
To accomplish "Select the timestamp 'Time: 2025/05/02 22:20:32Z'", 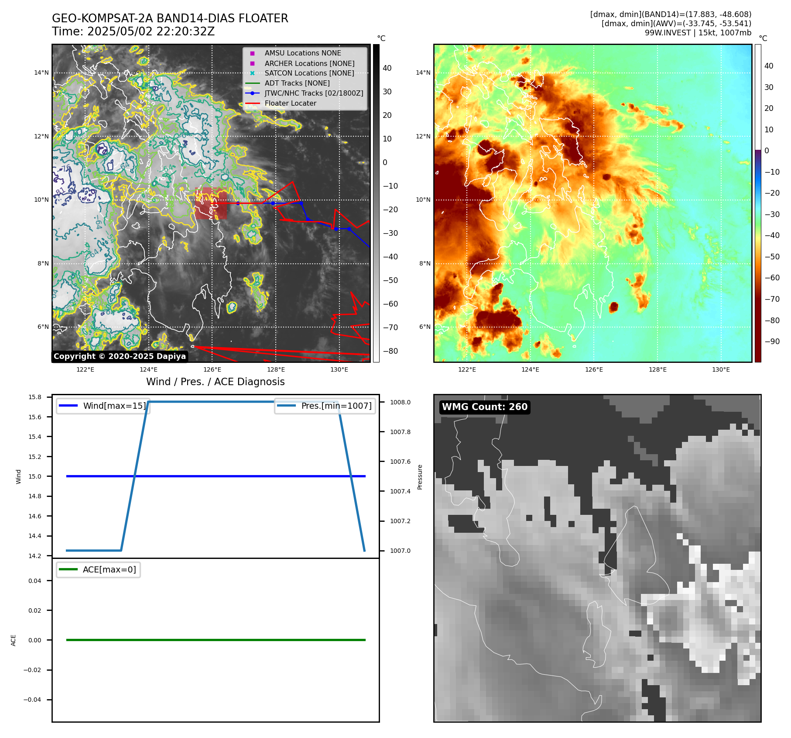I will pyautogui.click(x=134, y=31).
